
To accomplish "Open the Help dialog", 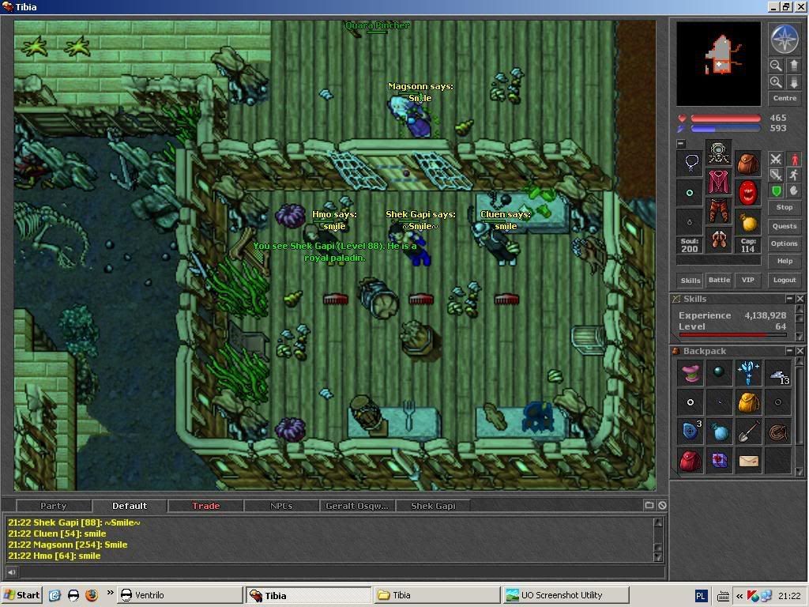I will pos(785,261).
